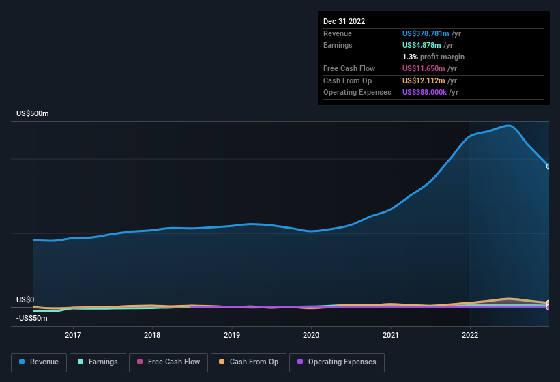This screenshot has height=382, width=560.
Task: Click the 2021 x-axis label
Action: click(x=391, y=335)
